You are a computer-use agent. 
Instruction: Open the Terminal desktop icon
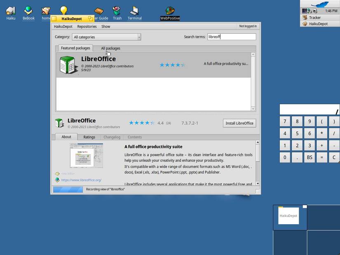(134, 10)
